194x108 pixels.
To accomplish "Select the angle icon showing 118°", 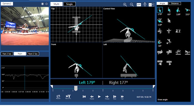I will 160,20.
